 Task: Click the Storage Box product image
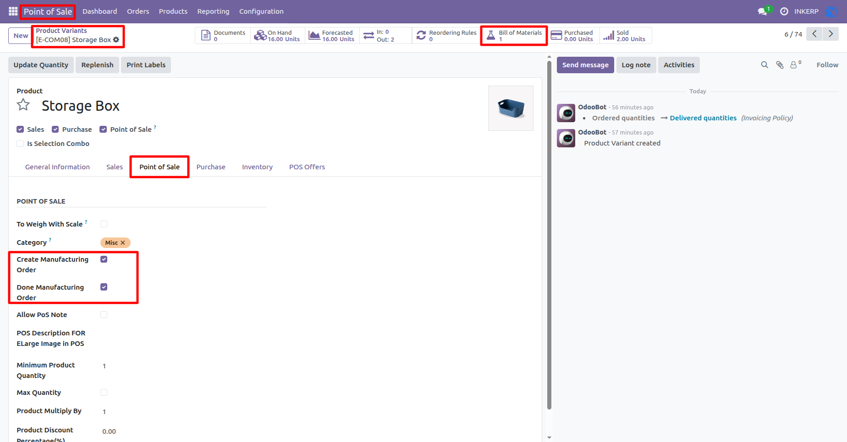click(511, 108)
